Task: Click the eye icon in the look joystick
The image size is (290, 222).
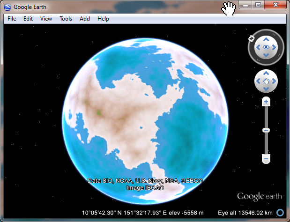Action: pos(266,47)
